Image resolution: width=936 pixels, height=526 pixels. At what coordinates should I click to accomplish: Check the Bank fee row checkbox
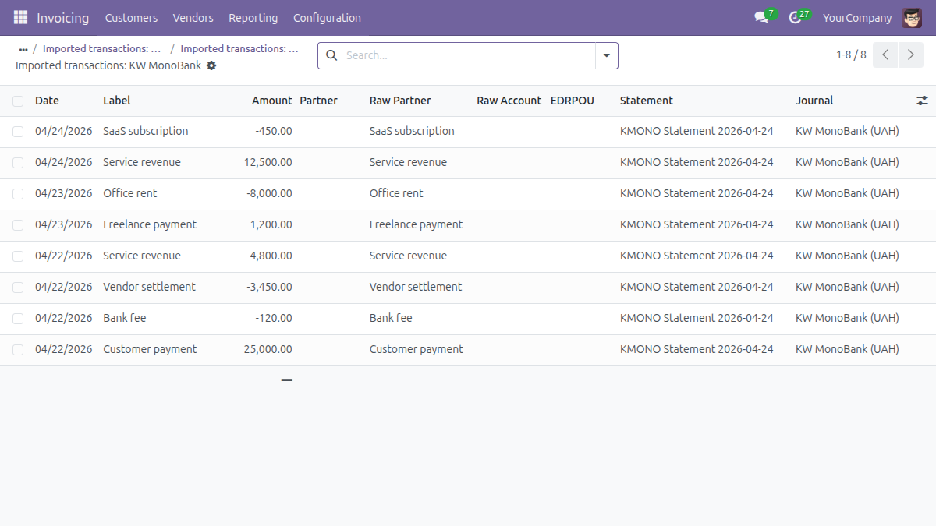[18, 319]
